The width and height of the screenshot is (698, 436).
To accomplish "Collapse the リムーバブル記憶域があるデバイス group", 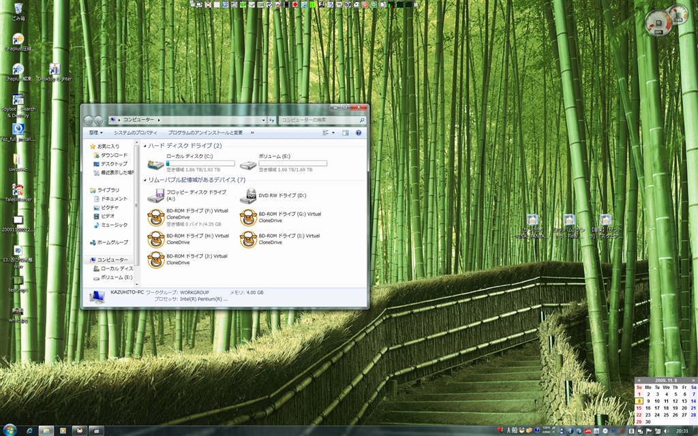I will click(145, 180).
